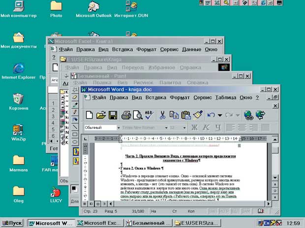Toggle underline with the Ч button
The width and height of the screenshot is (305, 228).
pos(218,127)
